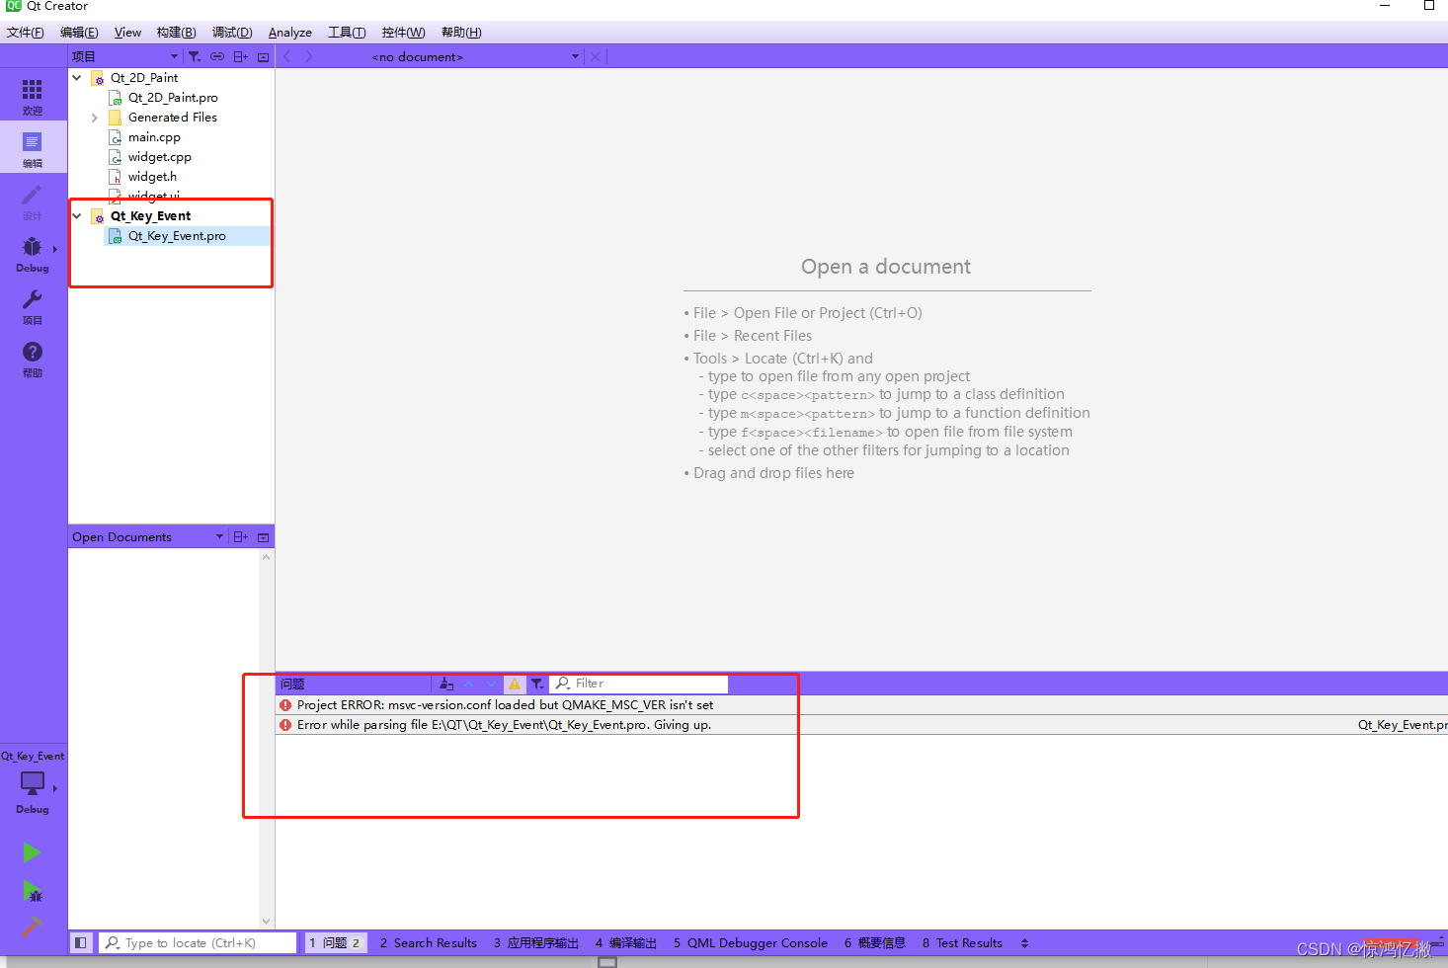Open the 工具(T) menu
The image size is (1448, 968).
347,33
